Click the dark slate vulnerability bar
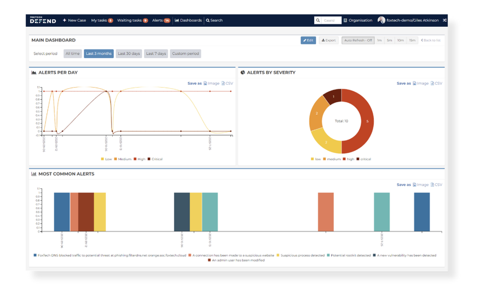 tap(182, 212)
